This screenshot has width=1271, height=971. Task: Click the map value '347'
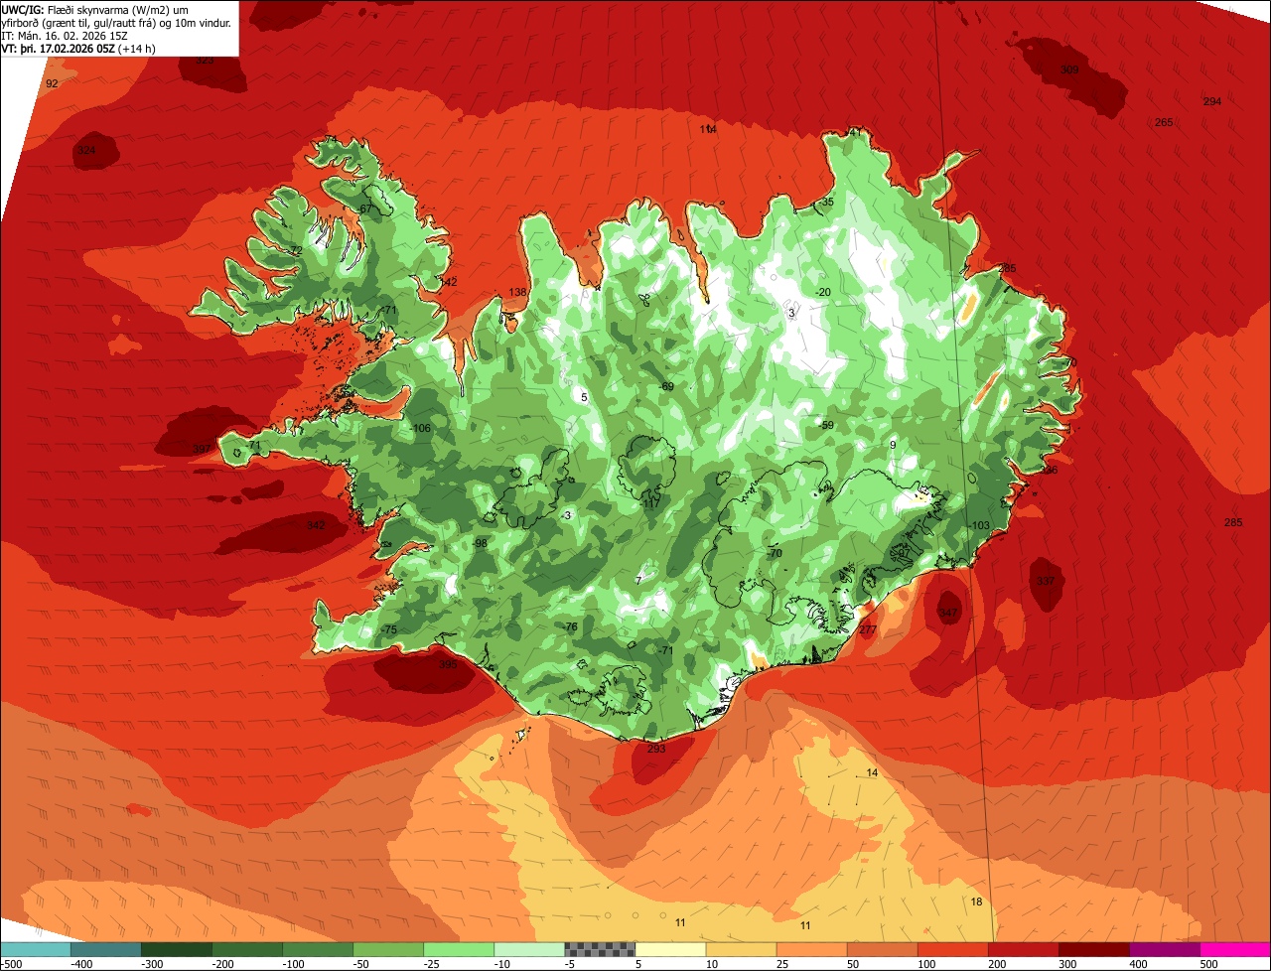[x=949, y=614]
